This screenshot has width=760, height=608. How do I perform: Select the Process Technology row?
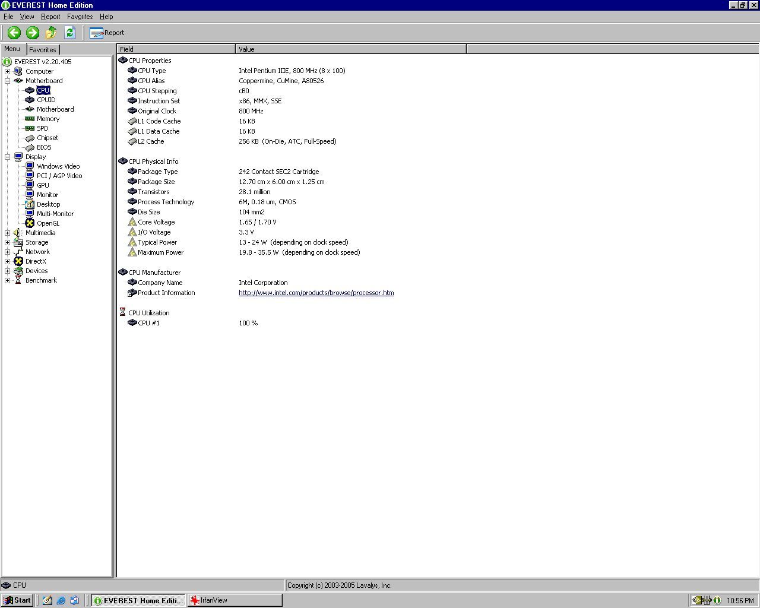coord(438,202)
